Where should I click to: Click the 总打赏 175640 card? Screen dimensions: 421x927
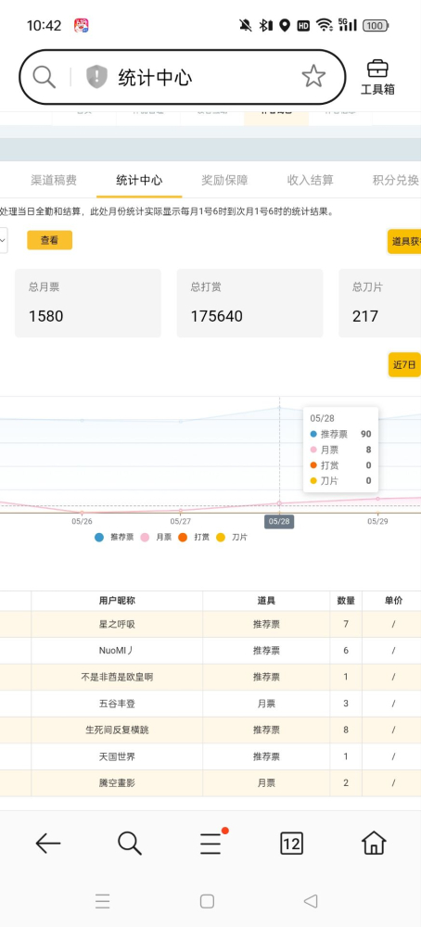249,303
